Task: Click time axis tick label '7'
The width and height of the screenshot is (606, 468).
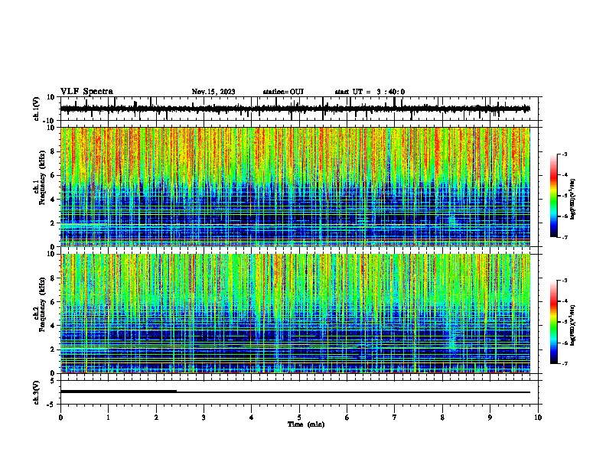Action: [395, 418]
